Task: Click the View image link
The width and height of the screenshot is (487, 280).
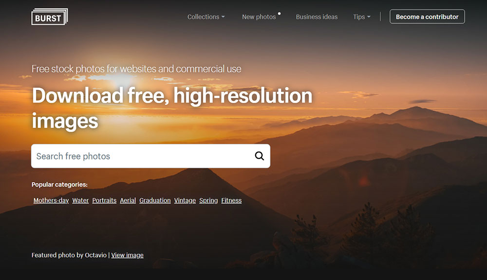Action: [127, 255]
